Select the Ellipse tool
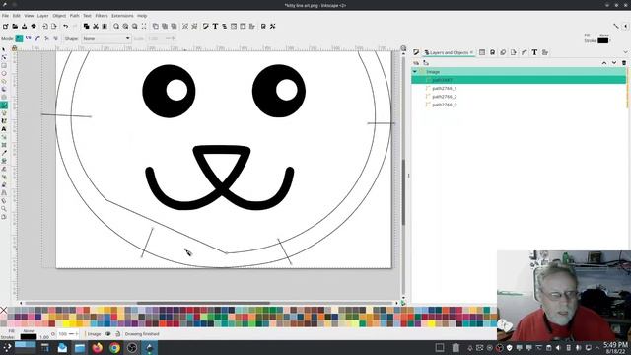The height and width of the screenshot is (355, 631). (4, 74)
